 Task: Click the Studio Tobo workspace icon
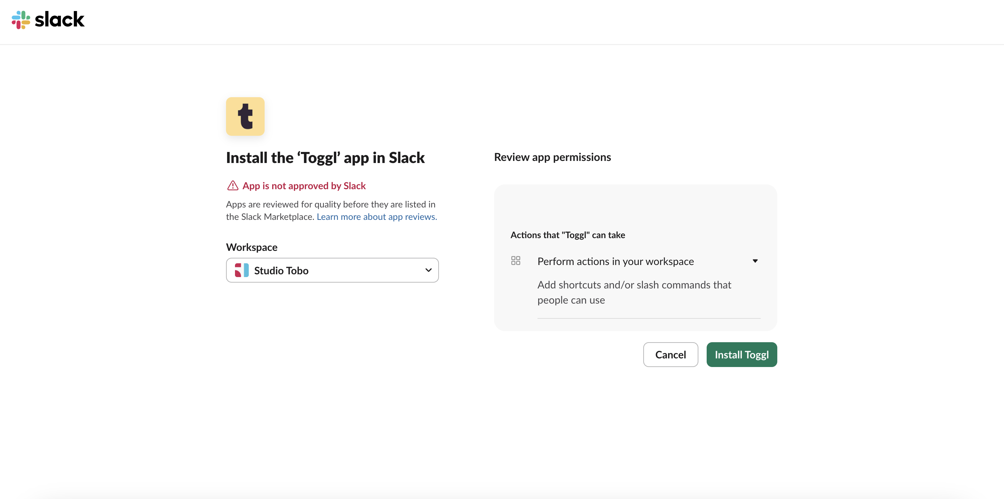tap(242, 270)
